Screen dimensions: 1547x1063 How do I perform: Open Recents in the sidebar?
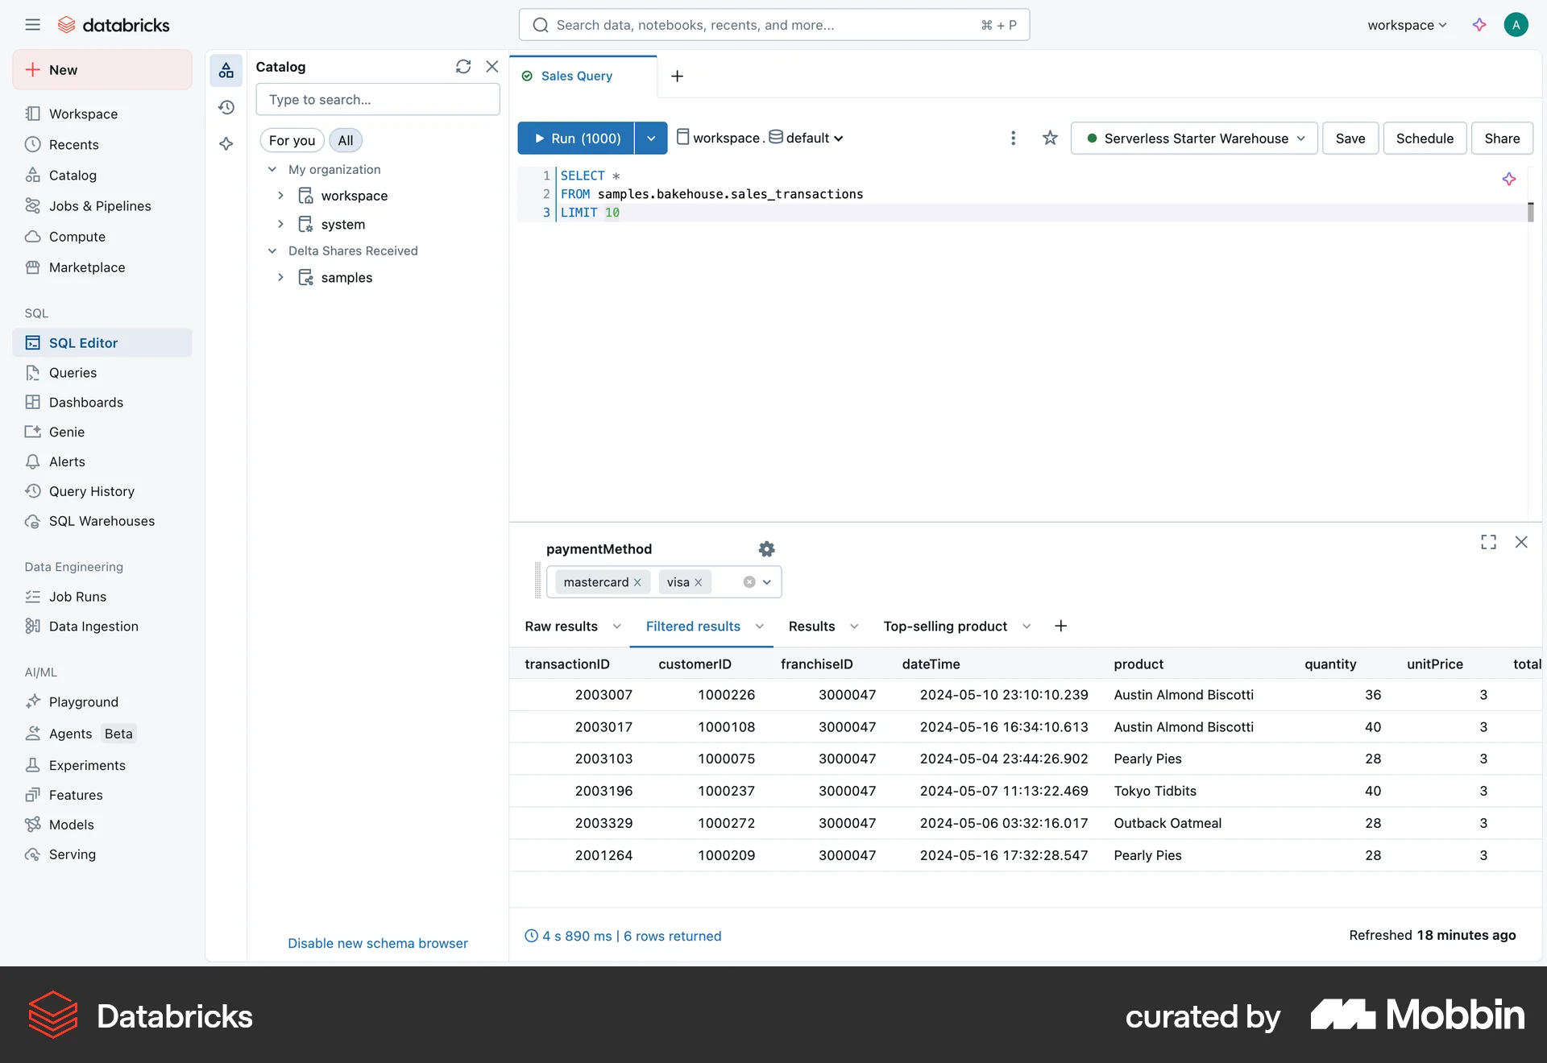[102, 145]
